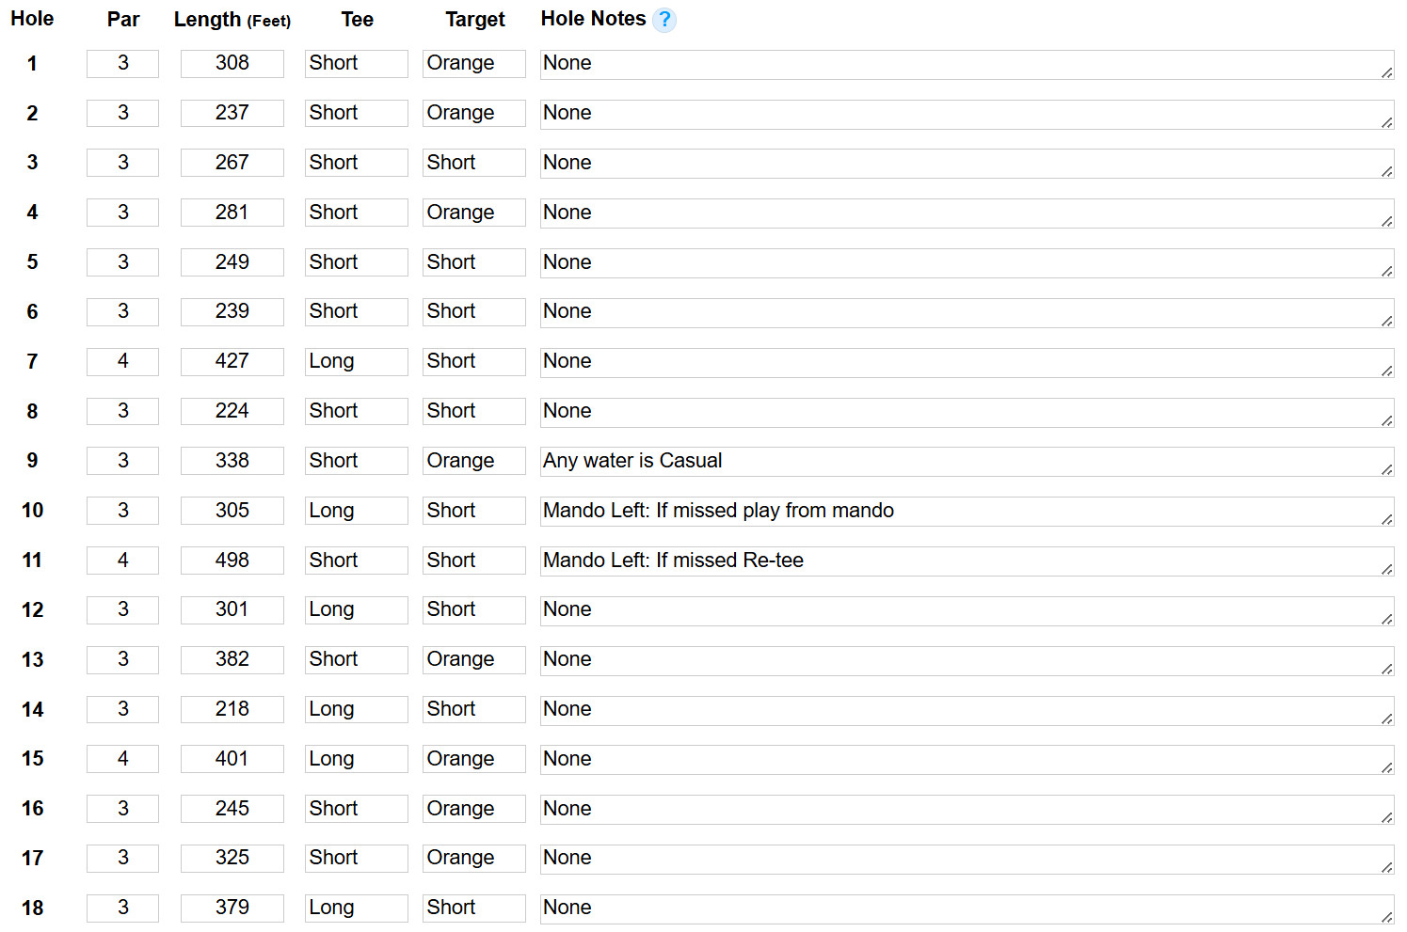Select the Length field showing 308

(232, 64)
